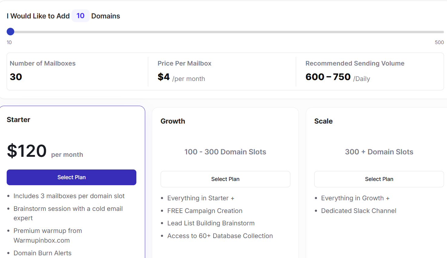
Task: Click the highlighted domain count badge showing 10
Action: (80, 16)
